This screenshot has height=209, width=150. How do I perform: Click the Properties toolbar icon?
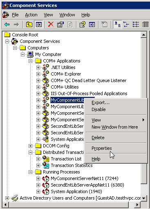click(x=60, y=24)
